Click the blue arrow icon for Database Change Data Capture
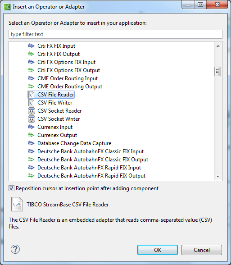The height and width of the screenshot is (265, 231). pos(31,143)
